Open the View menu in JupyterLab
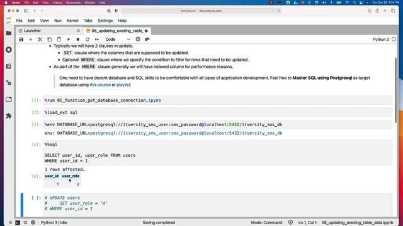403x226 pixels. 45,21
